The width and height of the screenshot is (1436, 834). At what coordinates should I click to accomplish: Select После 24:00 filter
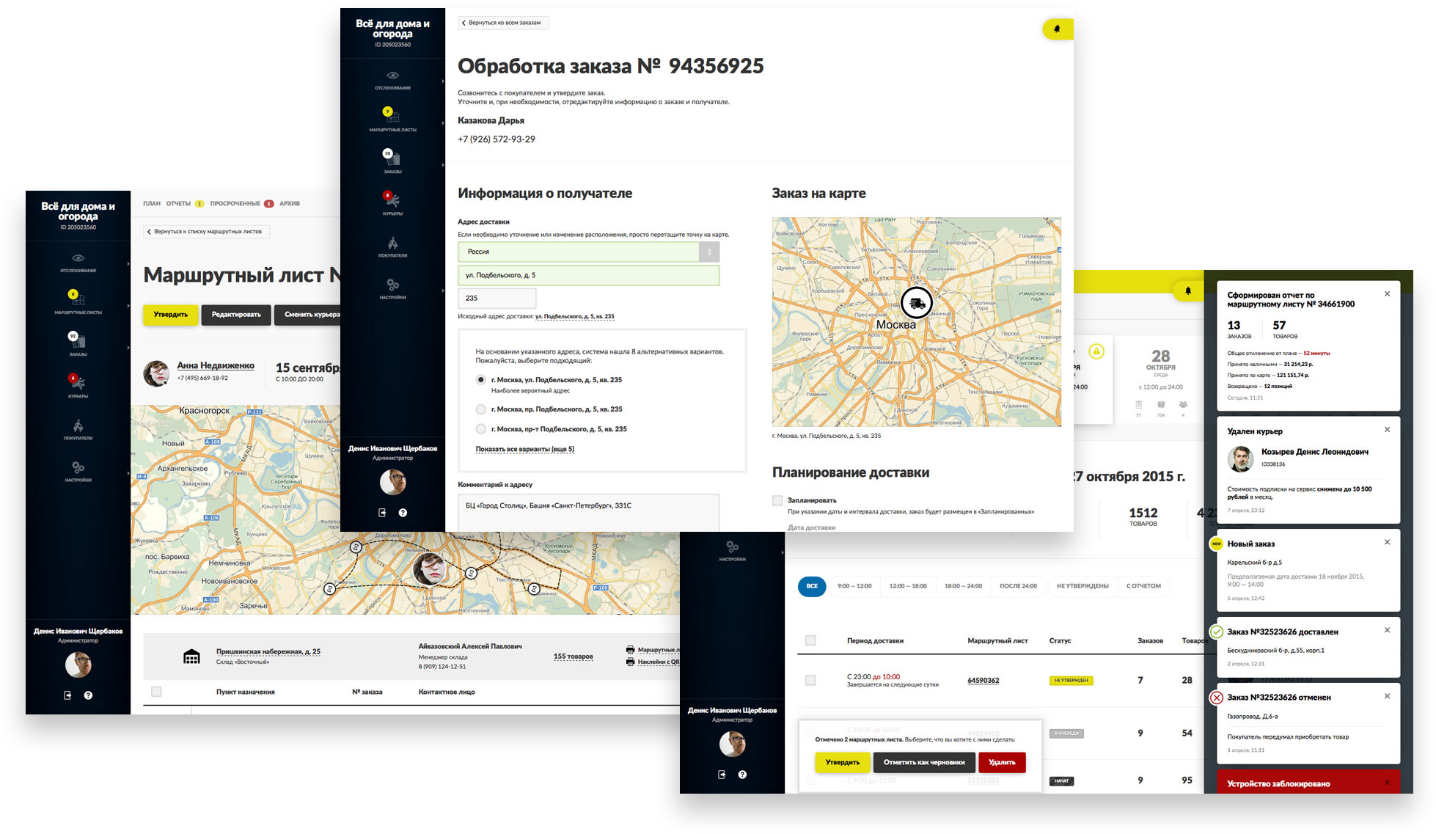click(1018, 586)
